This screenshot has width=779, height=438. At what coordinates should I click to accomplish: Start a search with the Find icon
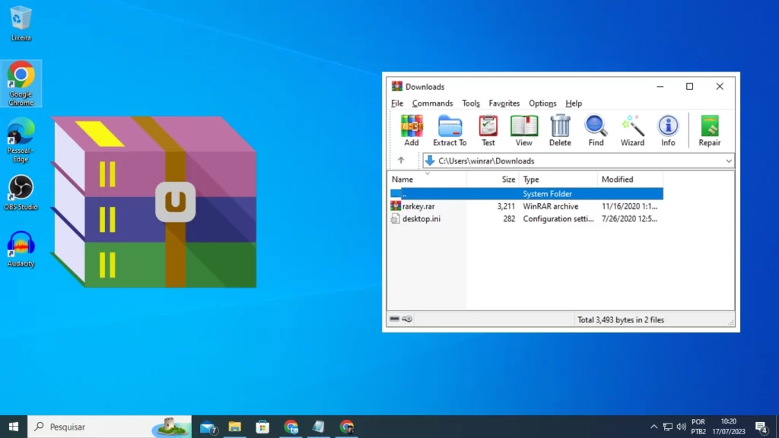pos(596,129)
